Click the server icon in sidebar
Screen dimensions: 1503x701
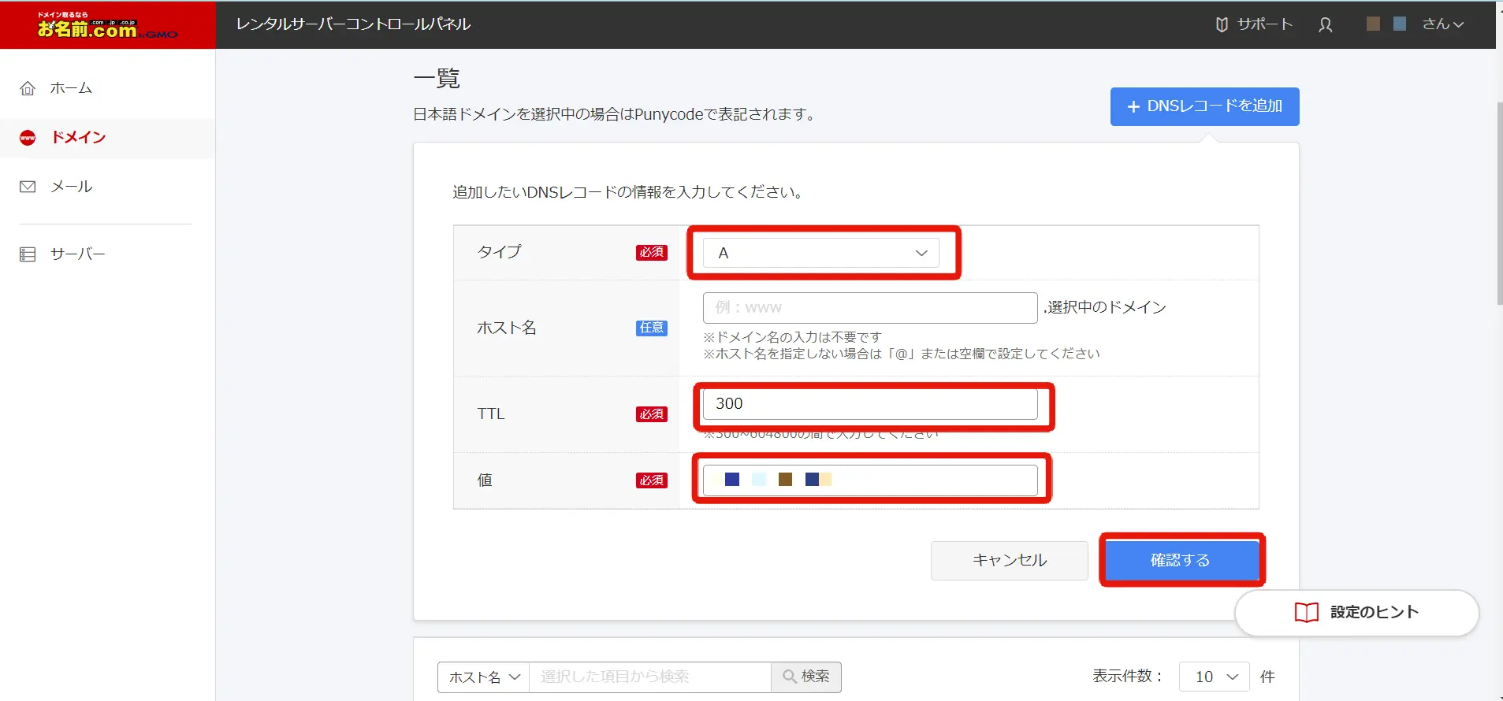(x=28, y=254)
